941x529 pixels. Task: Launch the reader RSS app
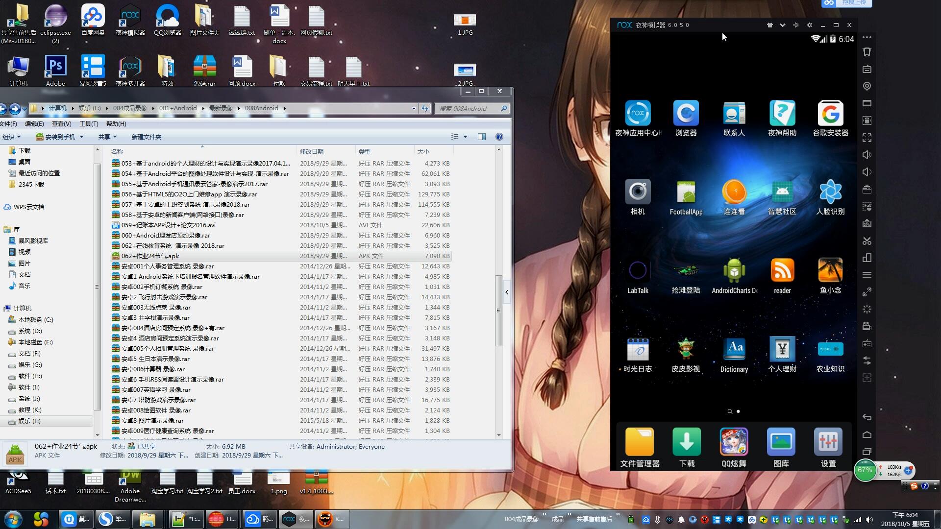pyautogui.click(x=782, y=276)
